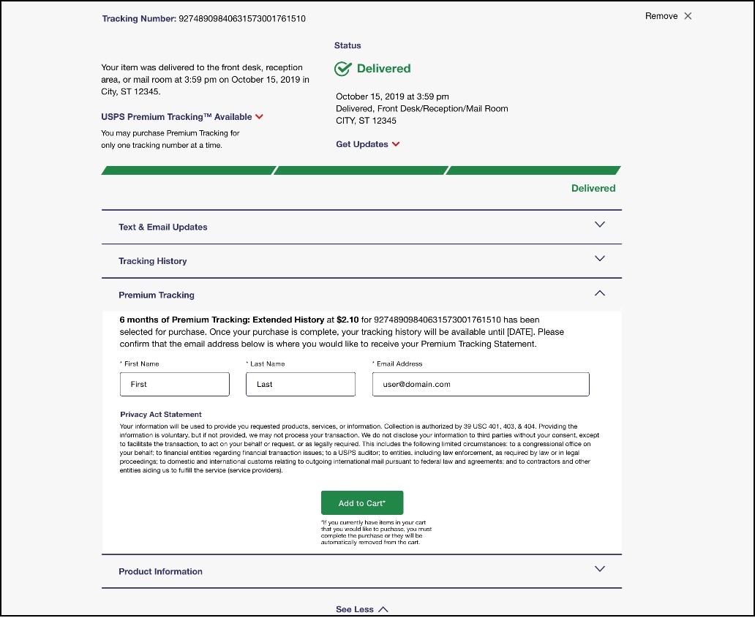Click the Status heading label

(x=348, y=46)
